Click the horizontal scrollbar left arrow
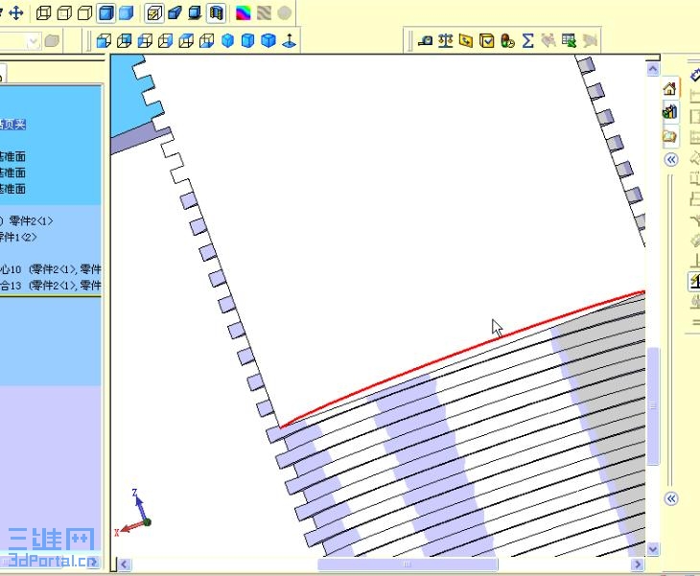 point(125,564)
